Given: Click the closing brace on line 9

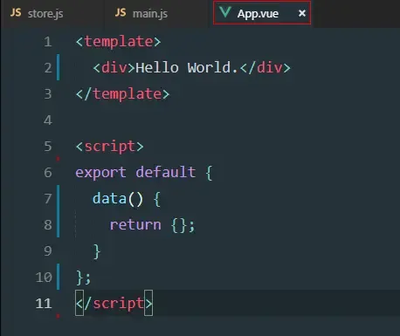Looking at the screenshot, I should tap(97, 251).
